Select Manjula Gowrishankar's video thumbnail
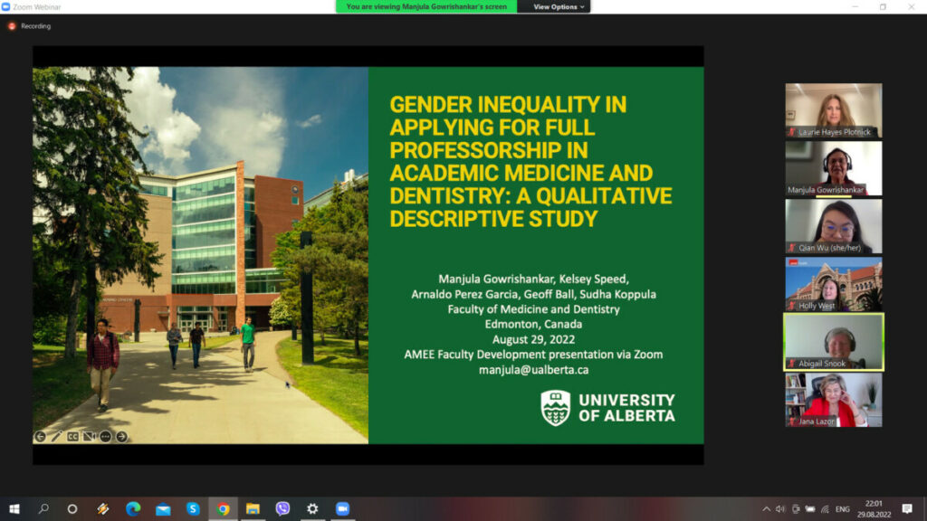The image size is (927, 521). (x=833, y=168)
